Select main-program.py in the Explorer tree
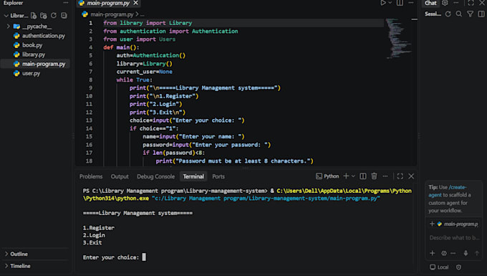Screen dimensions: 487x276 [36, 64]
